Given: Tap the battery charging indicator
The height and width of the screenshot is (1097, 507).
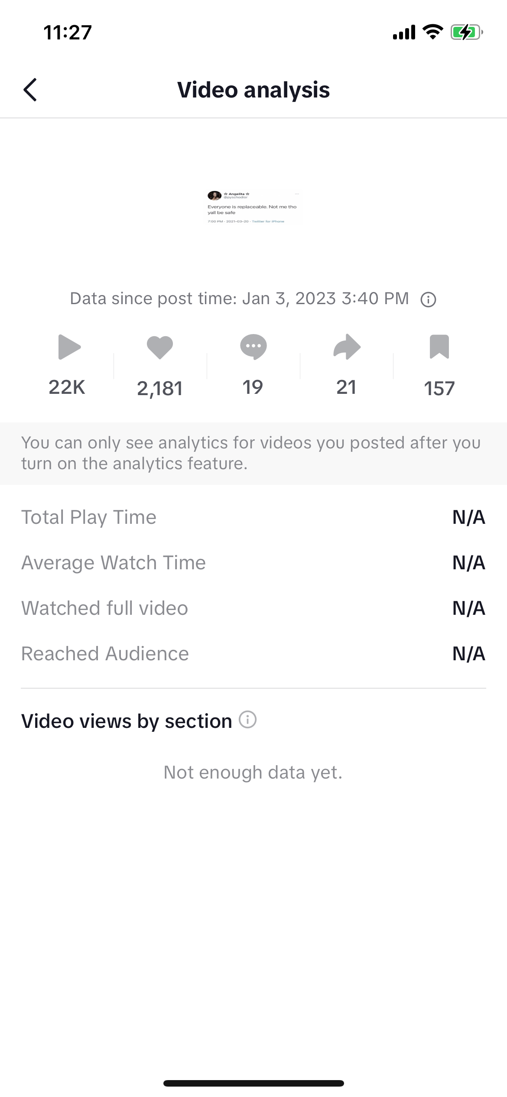Looking at the screenshot, I should click(x=466, y=32).
